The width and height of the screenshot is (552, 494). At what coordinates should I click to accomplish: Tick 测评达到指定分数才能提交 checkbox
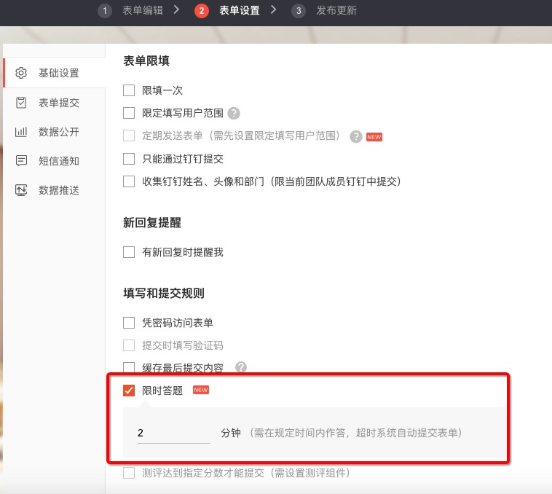pos(129,473)
